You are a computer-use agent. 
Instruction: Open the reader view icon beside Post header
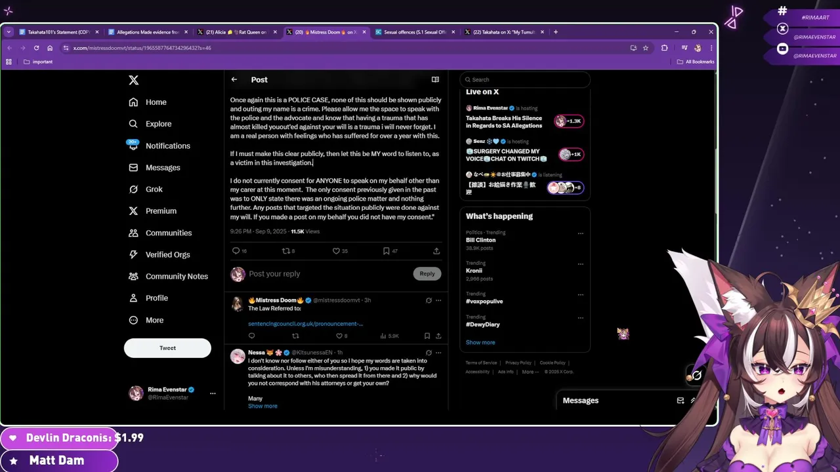(435, 79)
